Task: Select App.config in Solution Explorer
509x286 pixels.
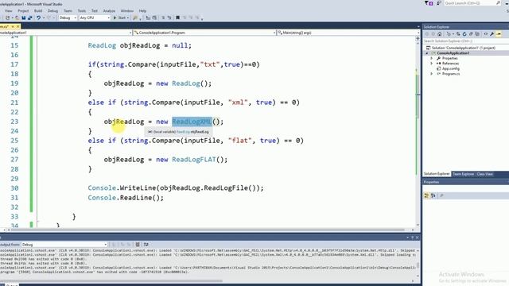Action: tap(450, 68)
